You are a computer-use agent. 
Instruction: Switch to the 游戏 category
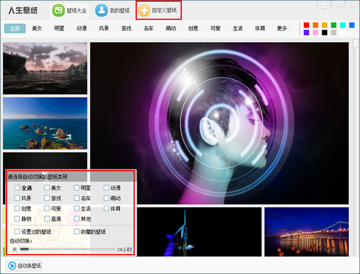(126, 28)
